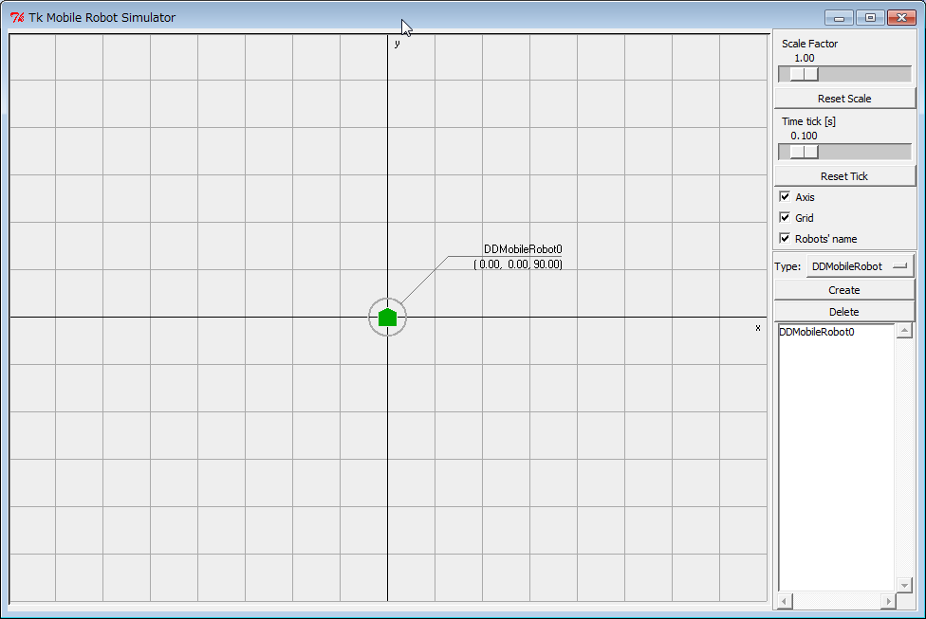
Task: Toggle the Robots' name checkbox
Action: [x=785, y=239]
